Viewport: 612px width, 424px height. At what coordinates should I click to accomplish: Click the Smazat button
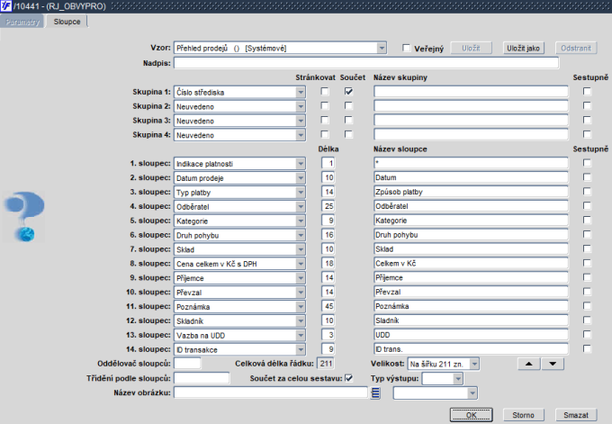pyautogui.click(x=576, y=415)
